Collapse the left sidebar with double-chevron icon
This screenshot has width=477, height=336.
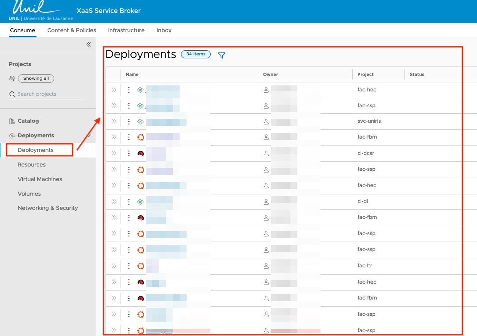tap(89, 44)
